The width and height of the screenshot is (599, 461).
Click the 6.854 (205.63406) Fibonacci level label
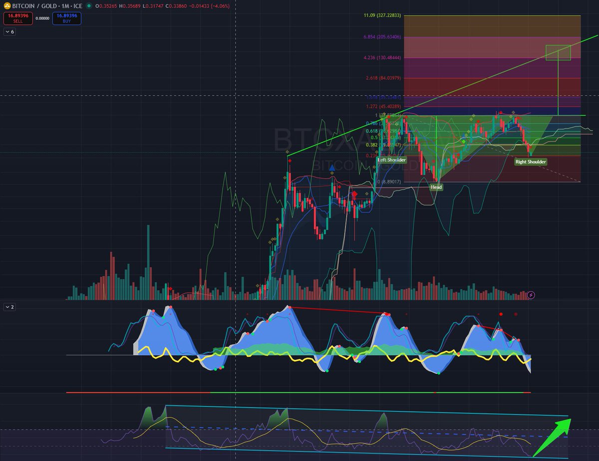click(383, 37)
